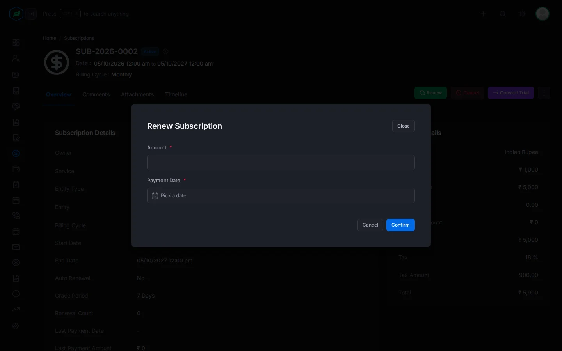This screenshot has height=351, width=562.
Task: Click the subscription ID SUB-2026-0002
Action: tap(107, 51)
